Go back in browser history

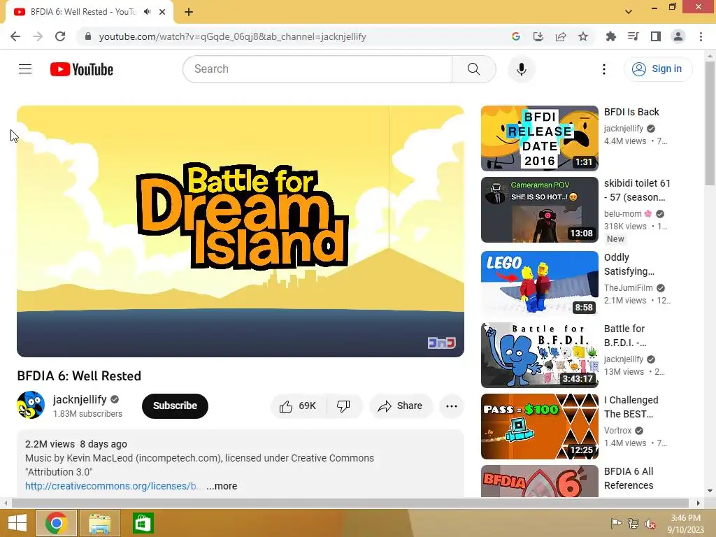15,36
